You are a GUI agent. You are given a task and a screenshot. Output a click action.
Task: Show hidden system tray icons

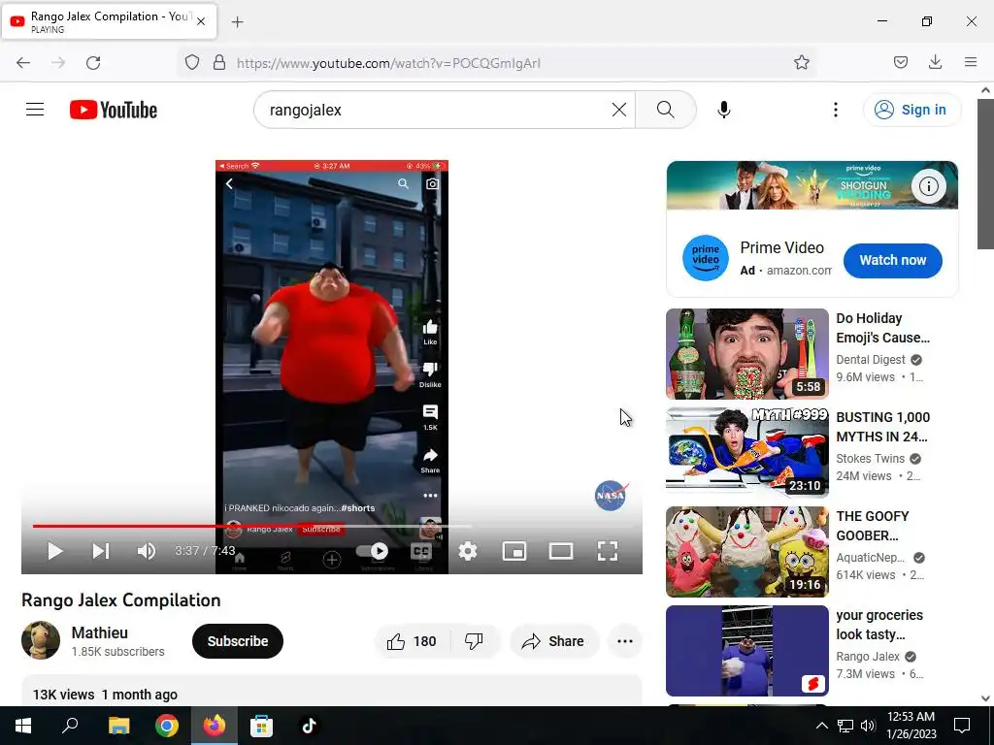[821, 726]
